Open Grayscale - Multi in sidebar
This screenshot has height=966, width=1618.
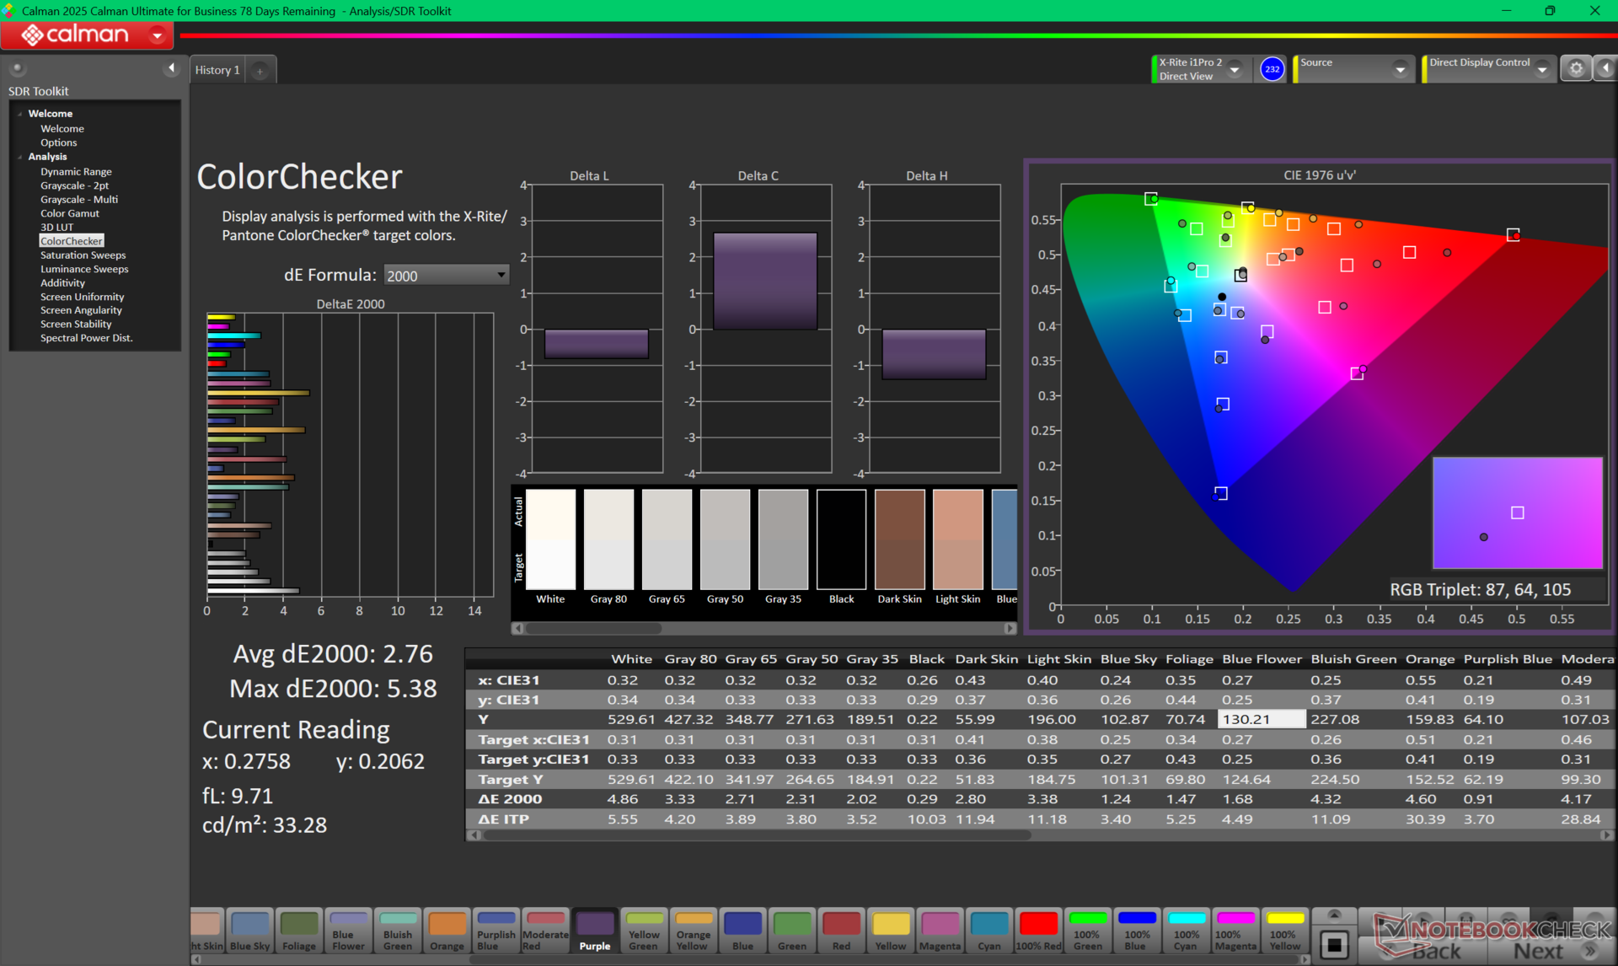(x=79, y=200)
